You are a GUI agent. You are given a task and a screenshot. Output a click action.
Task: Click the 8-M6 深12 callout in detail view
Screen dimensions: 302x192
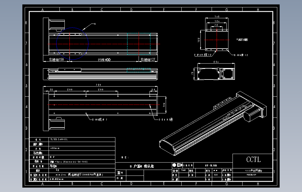pyautogui.click(x=241, y=55)
